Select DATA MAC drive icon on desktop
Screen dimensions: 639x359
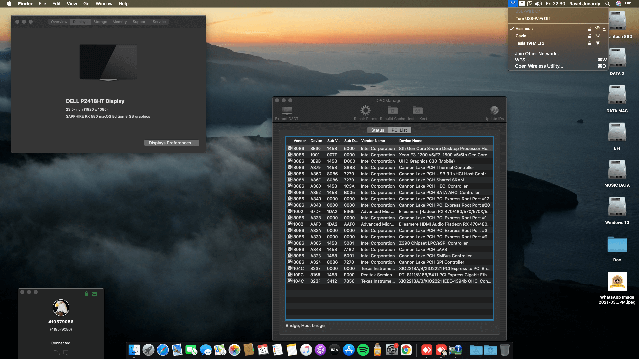tap(617, 95)
